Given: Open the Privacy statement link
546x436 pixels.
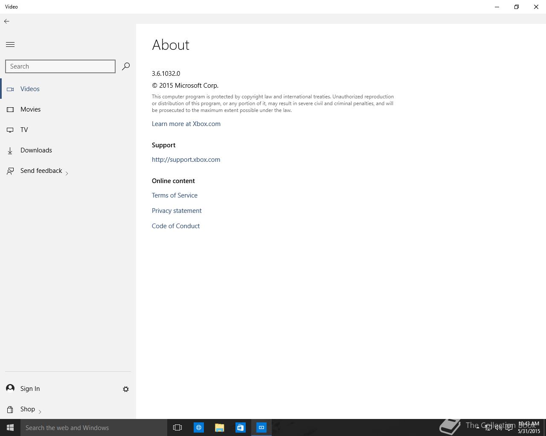Looking at the screenshot, I should (177, 211).
